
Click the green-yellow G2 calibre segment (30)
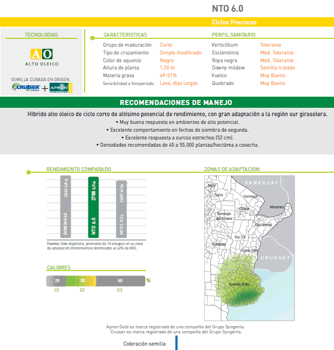[x=81, y=281]
